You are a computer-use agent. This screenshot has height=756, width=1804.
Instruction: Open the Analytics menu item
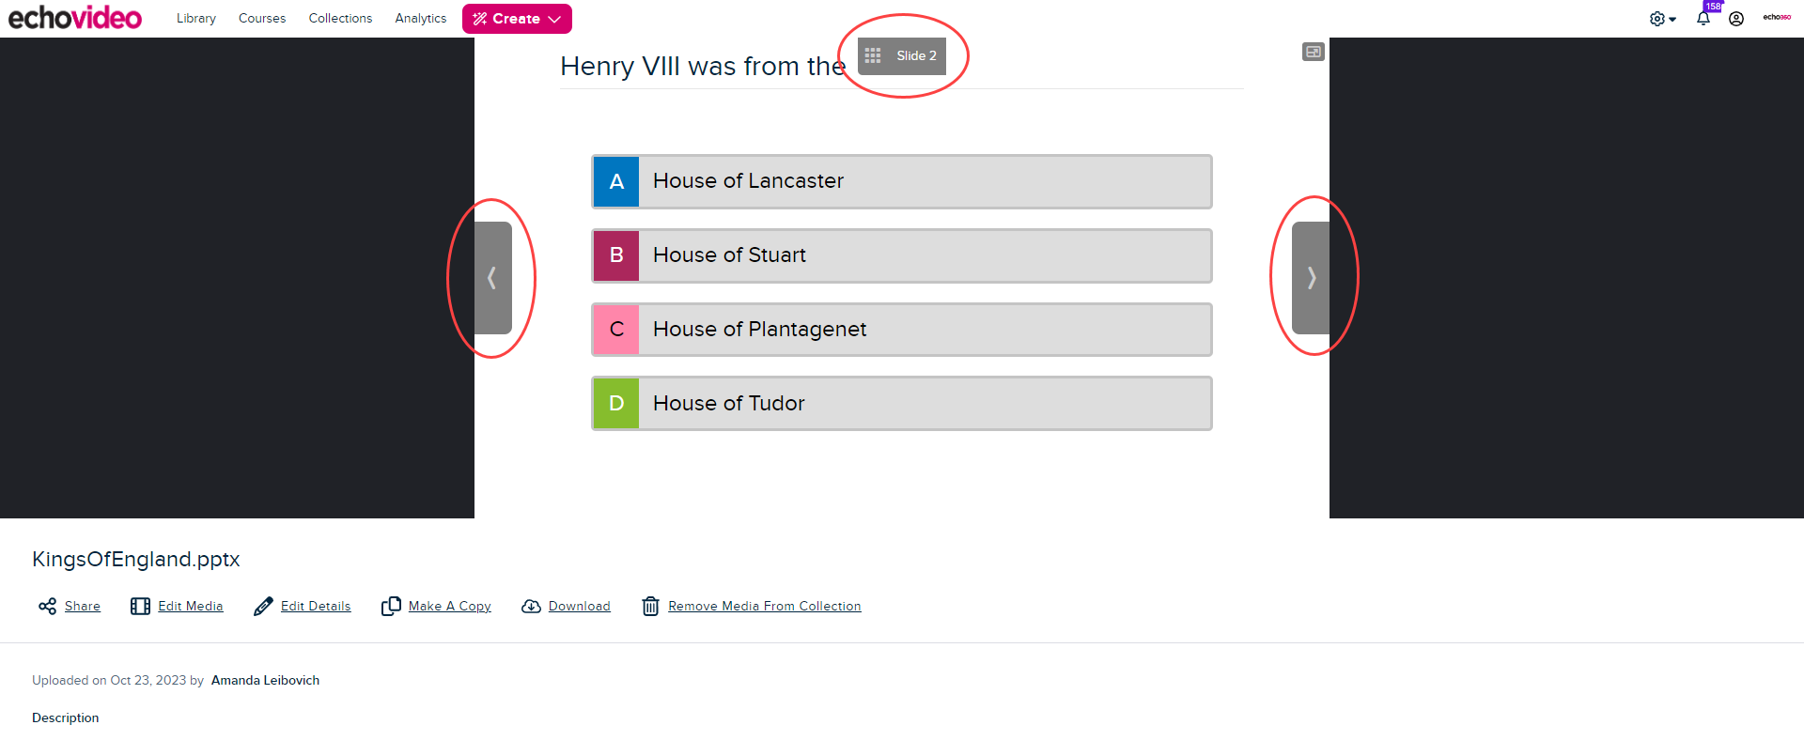pos(420,19)
